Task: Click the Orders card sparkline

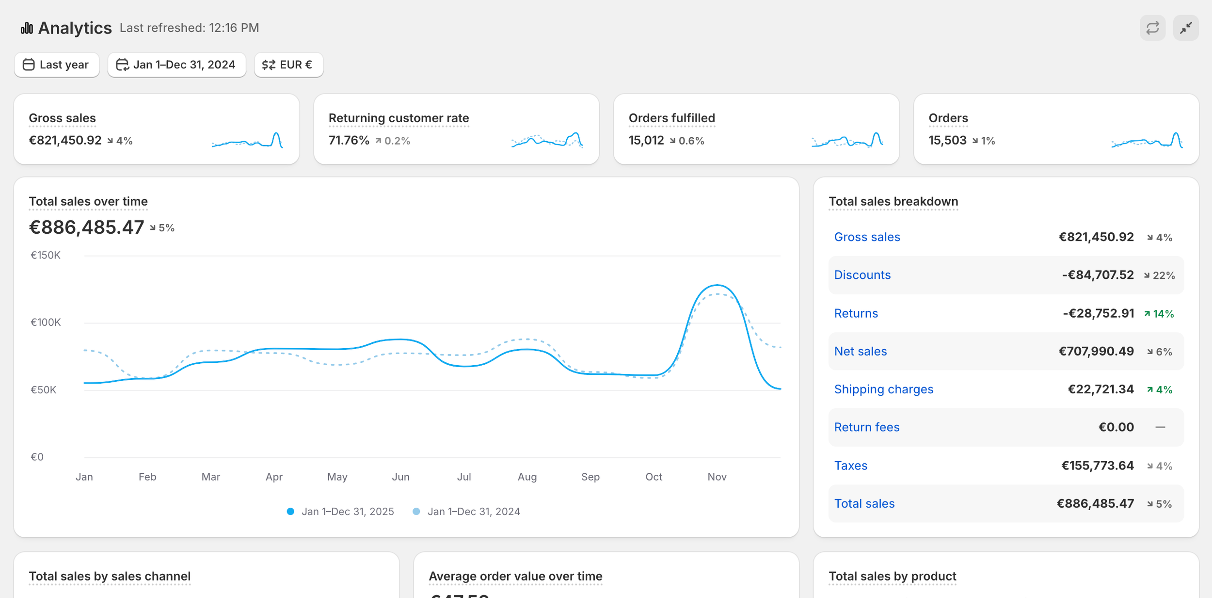Action: (1147, 141)
